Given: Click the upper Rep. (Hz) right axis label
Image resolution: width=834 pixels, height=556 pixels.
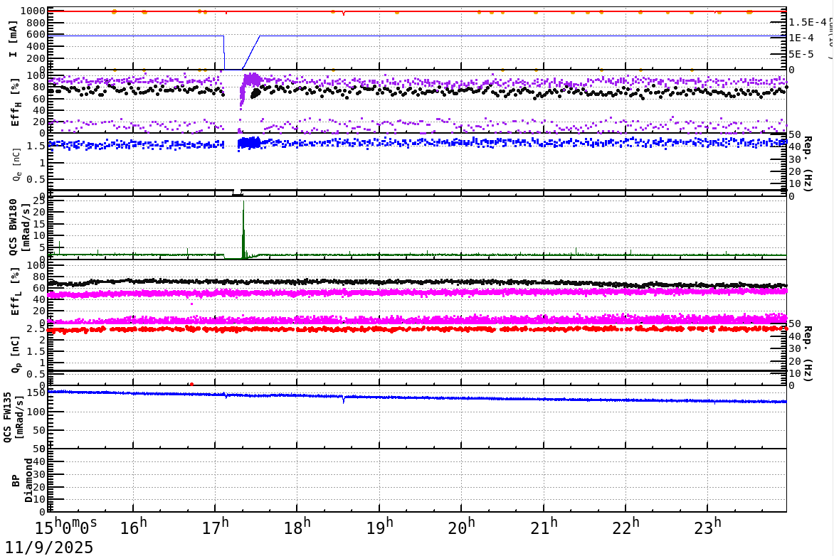Looking at the screenshot, I should 808,164.
